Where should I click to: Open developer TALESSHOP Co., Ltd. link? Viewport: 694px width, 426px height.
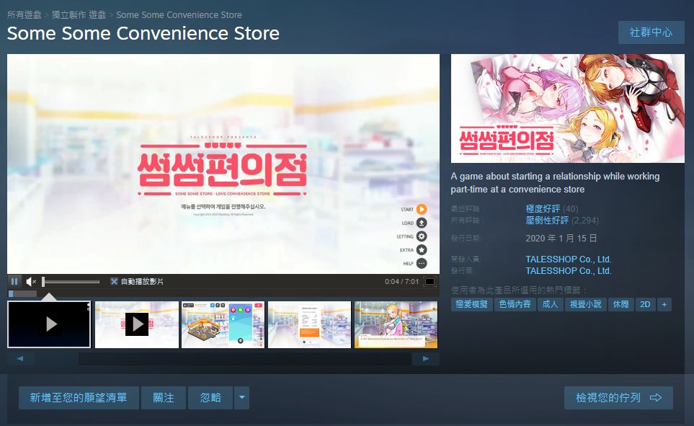tap(569, 259)
